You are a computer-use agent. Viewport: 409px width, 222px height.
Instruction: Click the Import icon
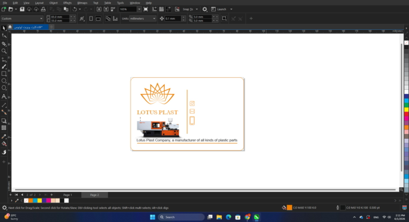point(99,9)
